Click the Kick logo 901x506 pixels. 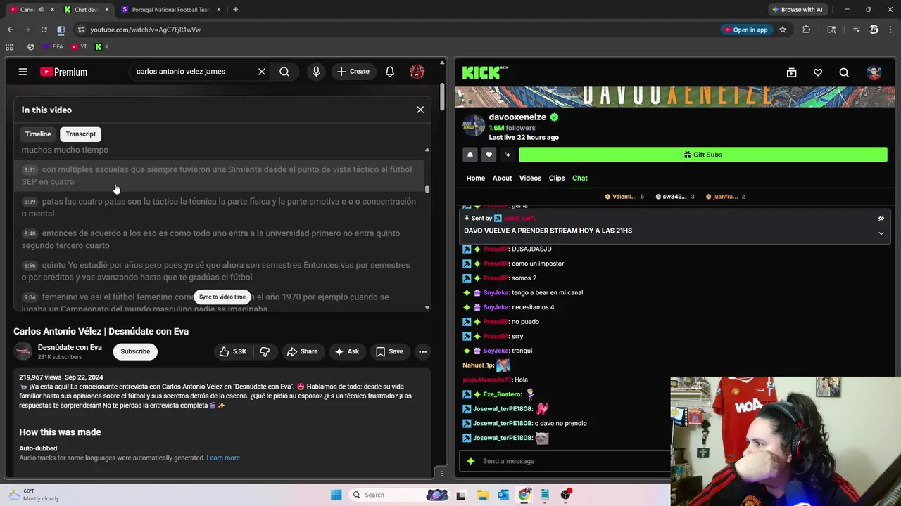click(x=484, y=72)
